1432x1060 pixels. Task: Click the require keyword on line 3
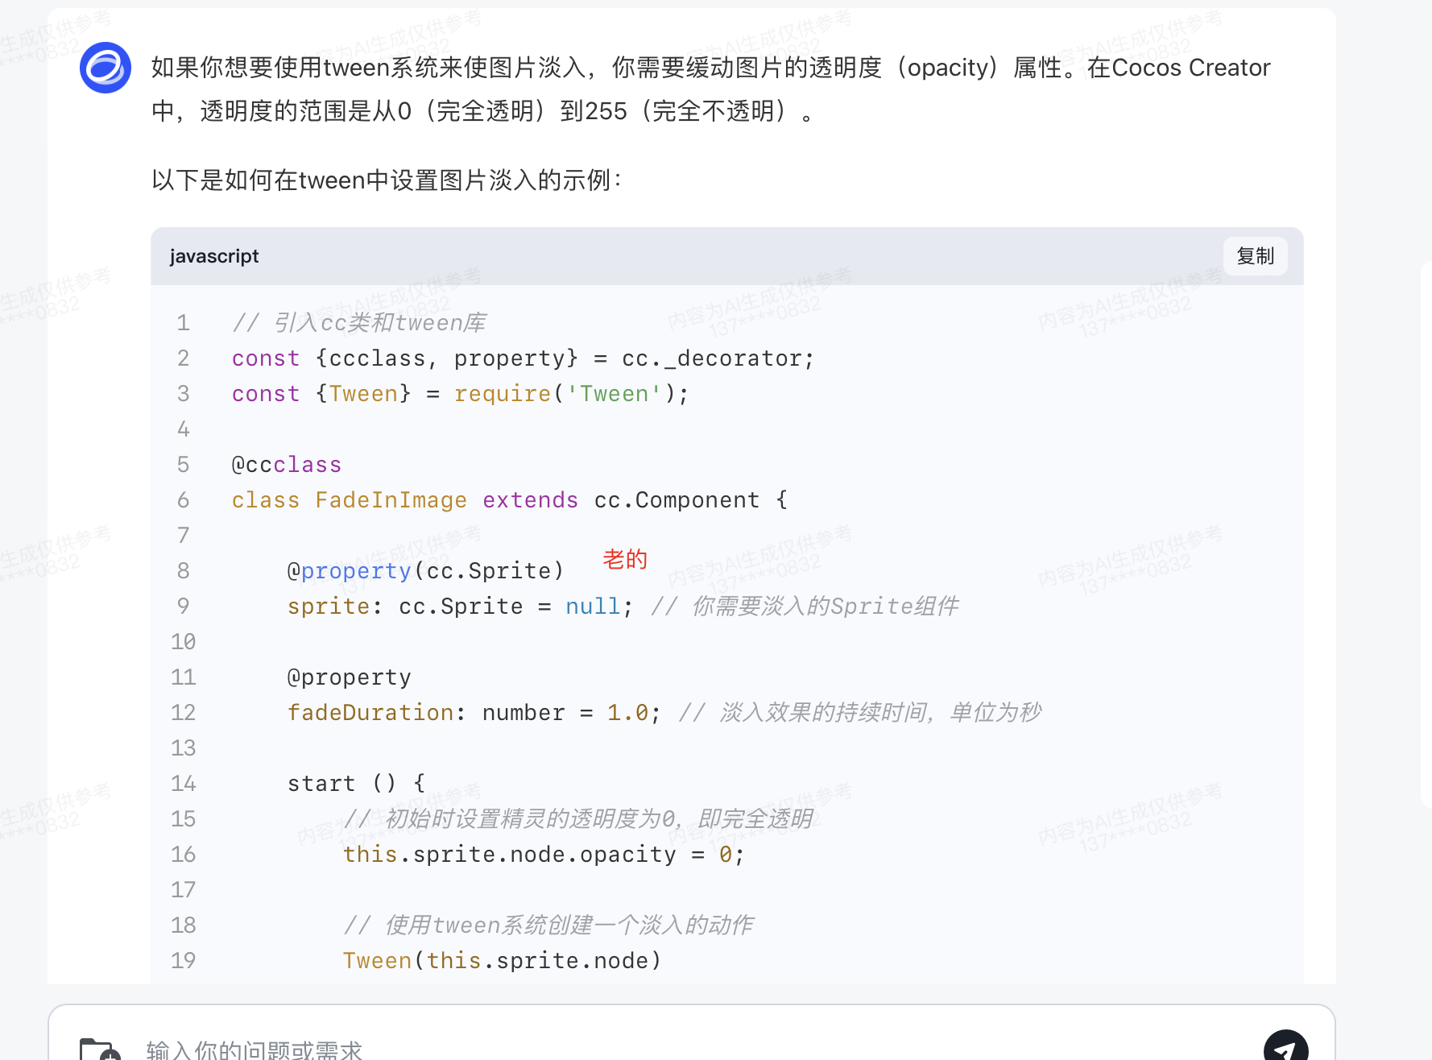503,394
